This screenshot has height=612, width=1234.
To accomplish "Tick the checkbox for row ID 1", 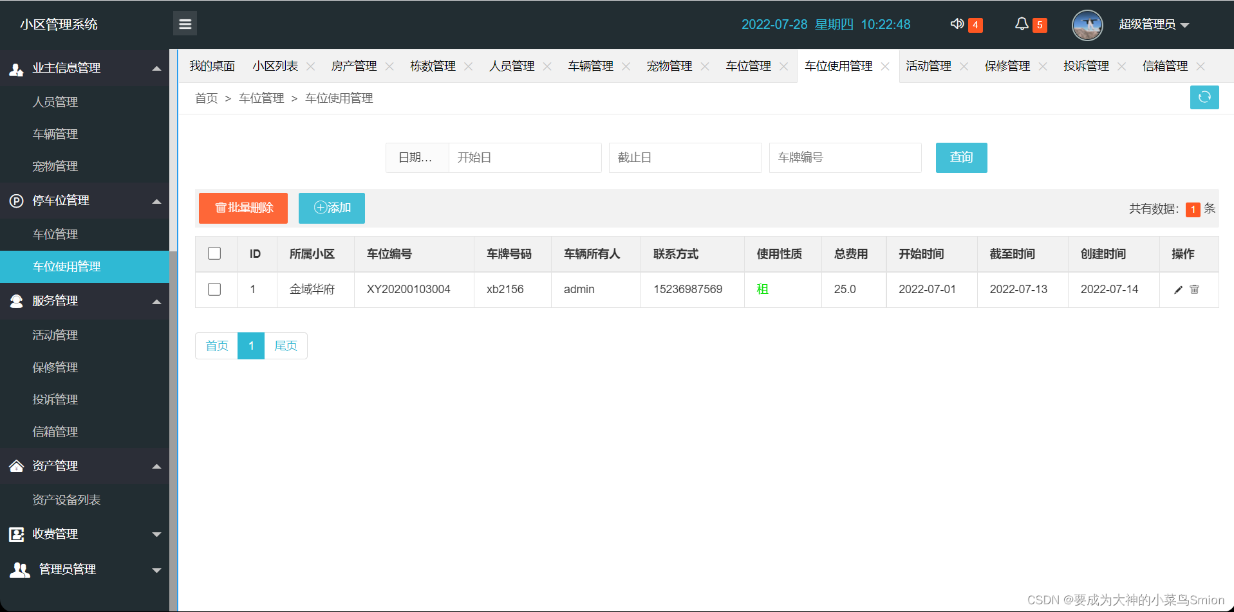I will [214, 289].
